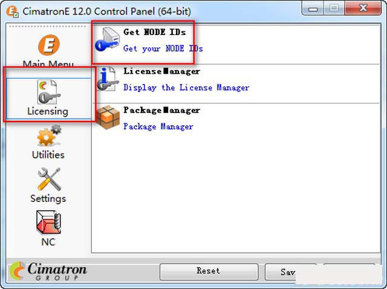This screenshot has height=289, width=387.
Task: Select the Licensing key document icon
Action: click(48, 92)
